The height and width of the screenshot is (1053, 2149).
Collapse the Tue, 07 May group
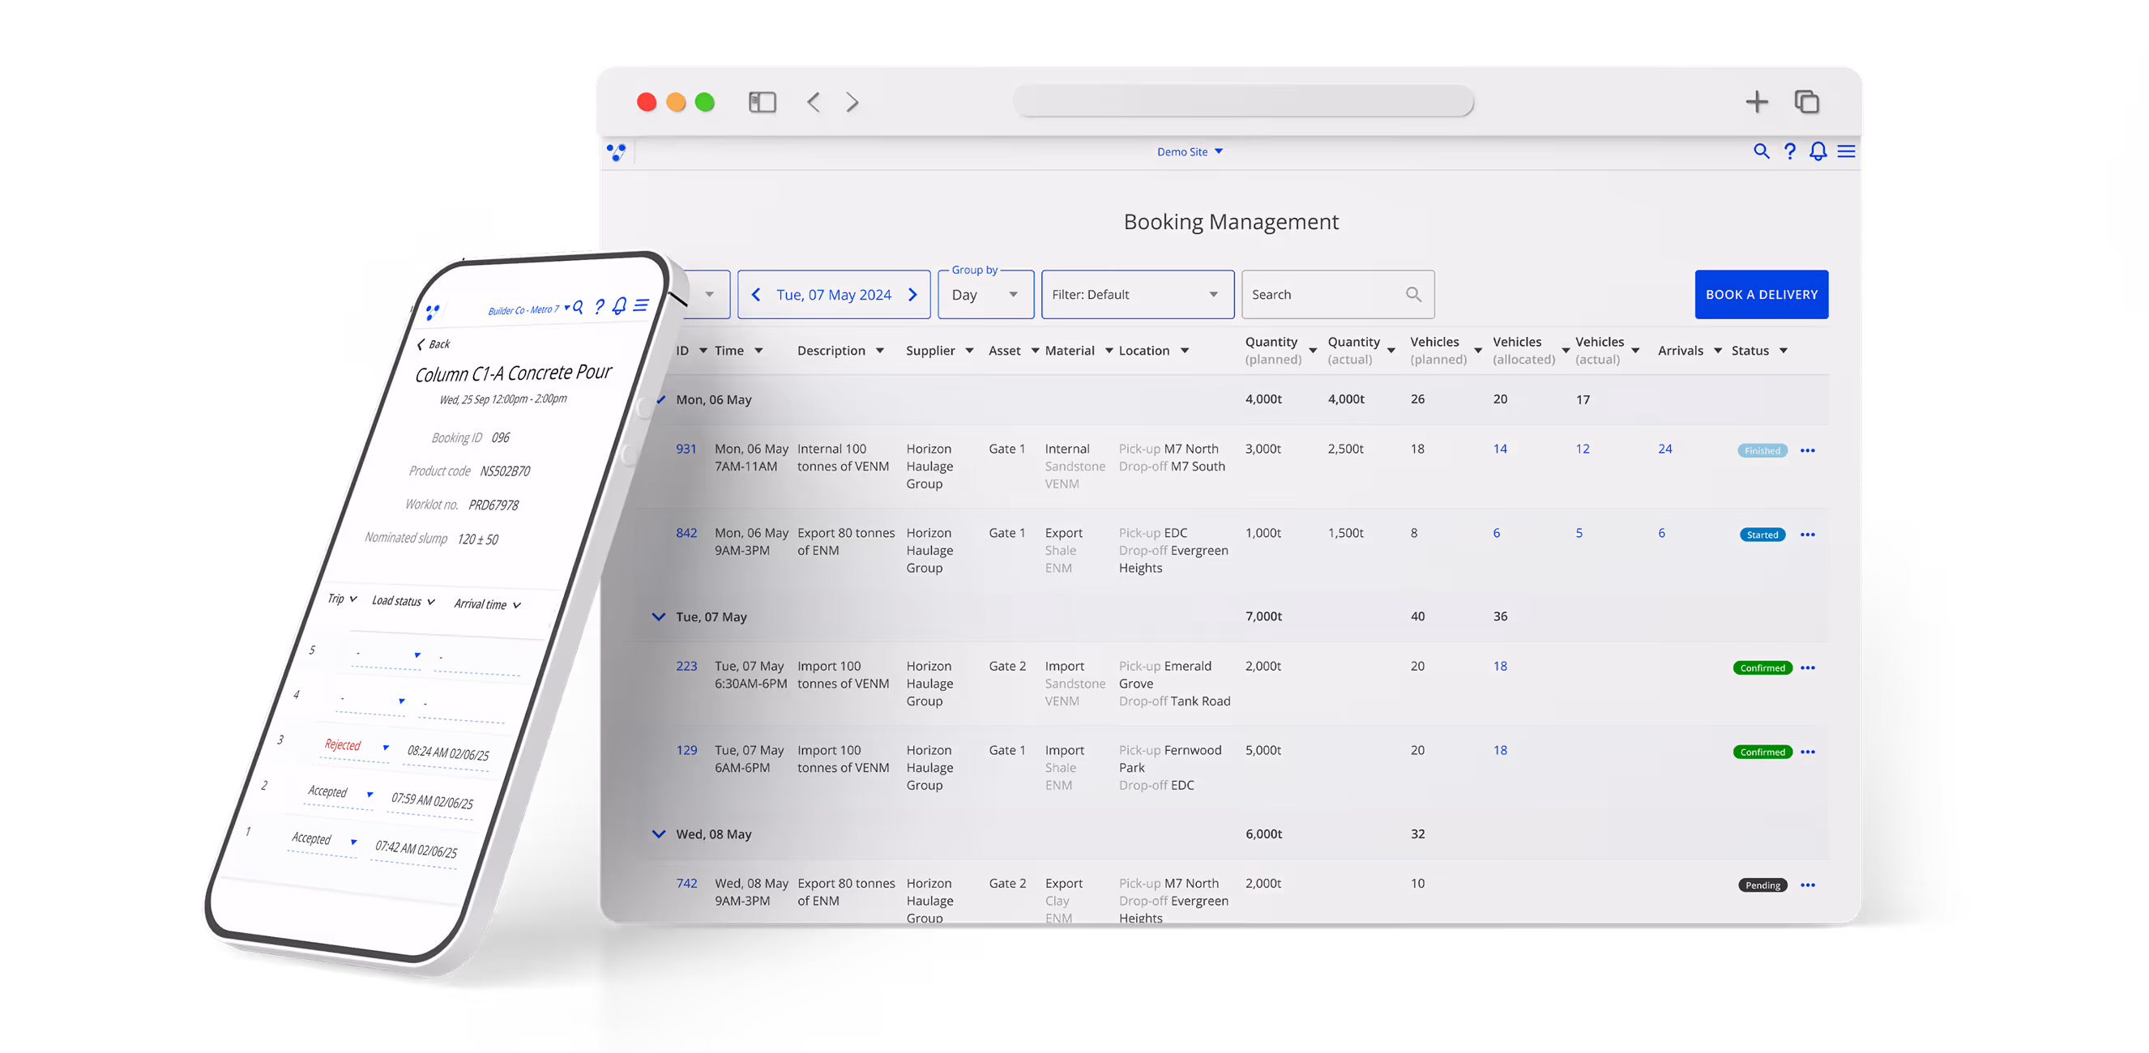[658, 617]
